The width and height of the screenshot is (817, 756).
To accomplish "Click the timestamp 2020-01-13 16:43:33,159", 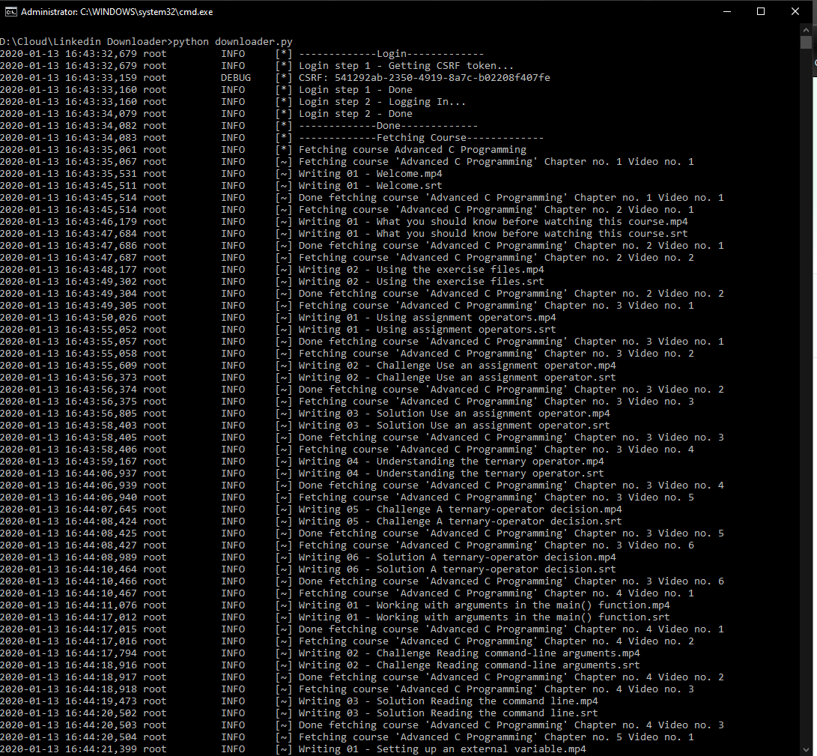I will click(68, 78).
